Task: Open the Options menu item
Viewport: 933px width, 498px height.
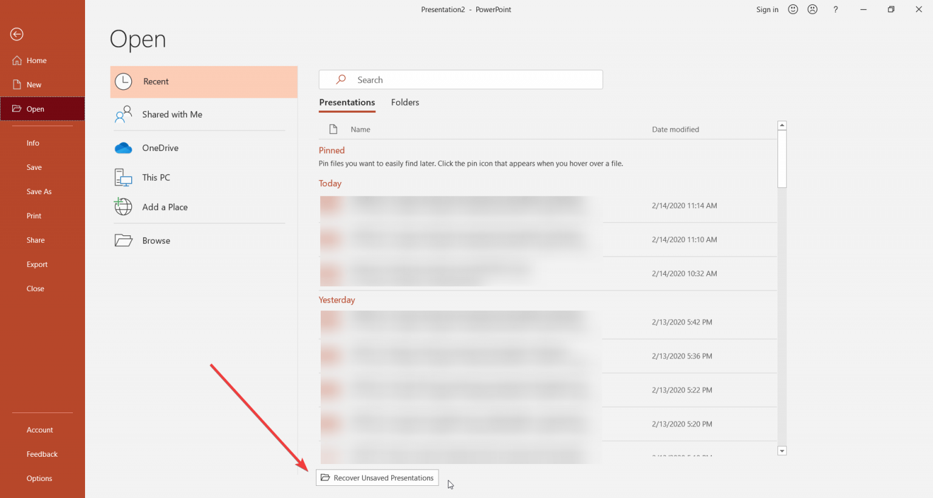Action: [x=39, y=478]
